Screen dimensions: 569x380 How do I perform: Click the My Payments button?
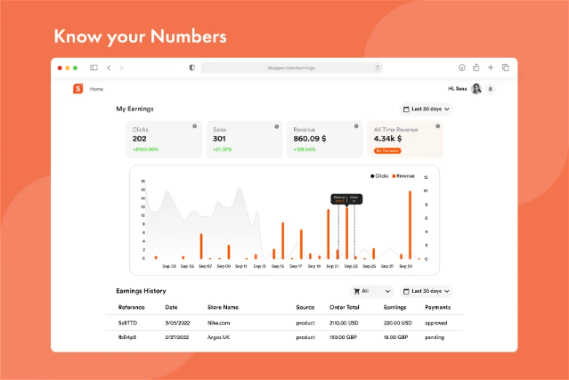pos(387,151)
